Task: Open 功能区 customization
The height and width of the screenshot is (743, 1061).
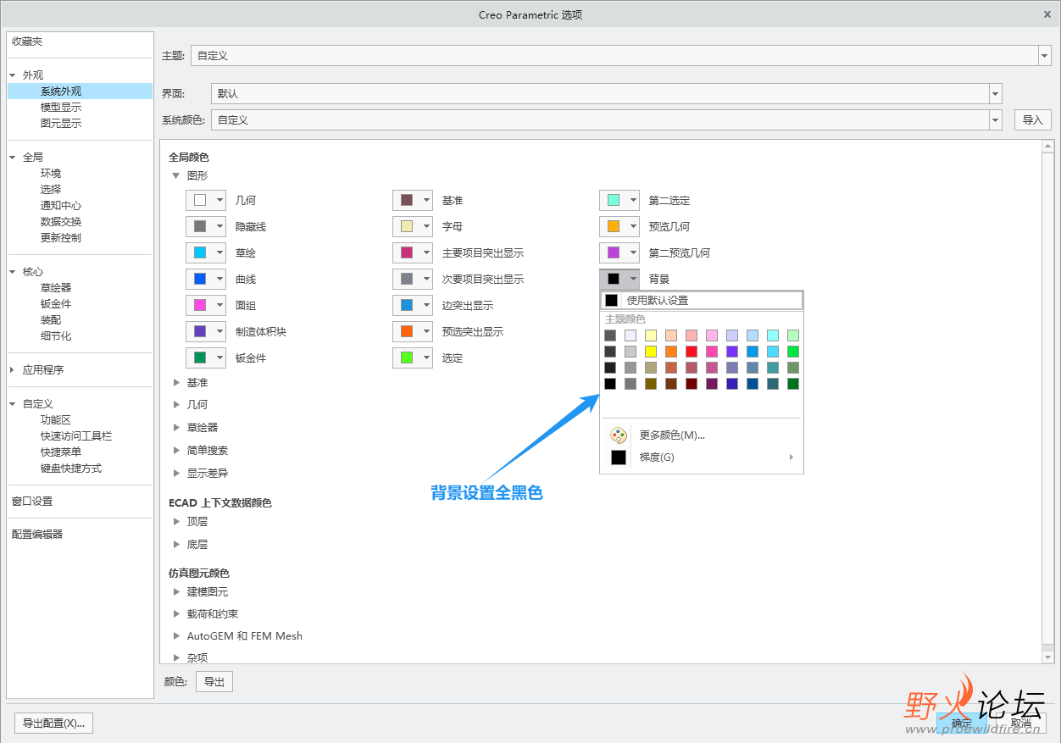Action: point(56,420)
